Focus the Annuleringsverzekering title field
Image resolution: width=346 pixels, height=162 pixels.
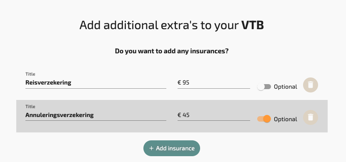96,115
